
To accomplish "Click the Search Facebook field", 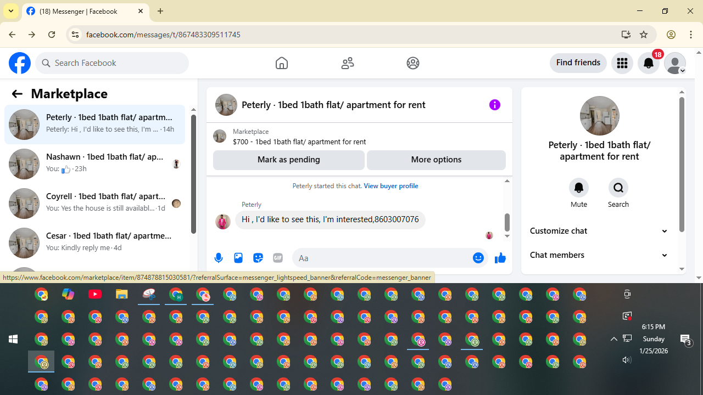I will tap(112, 63).
